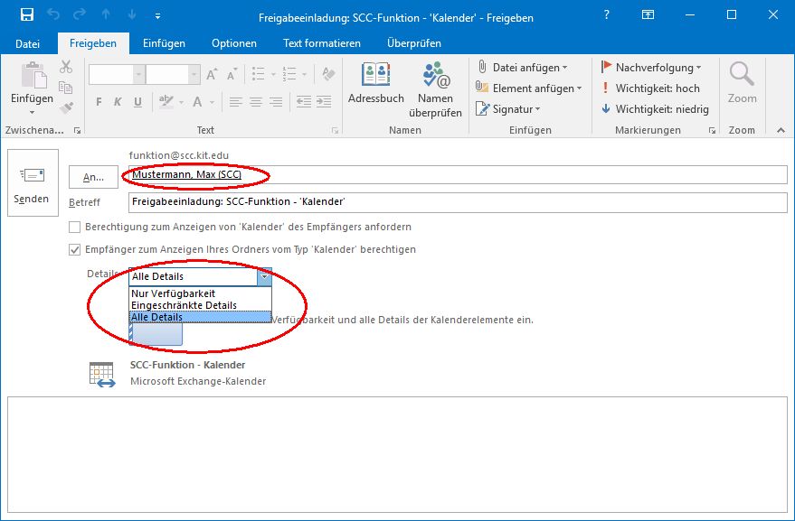Click the Copy icon
The image size is (795, 521).
[66, 87]
